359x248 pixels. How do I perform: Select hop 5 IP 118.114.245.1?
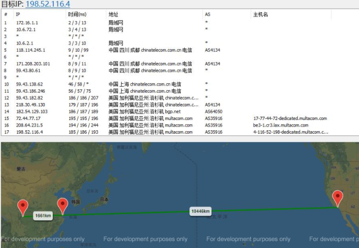point(31,50)
